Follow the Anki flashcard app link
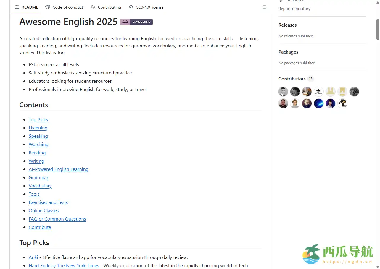 [x=33, y=257]
